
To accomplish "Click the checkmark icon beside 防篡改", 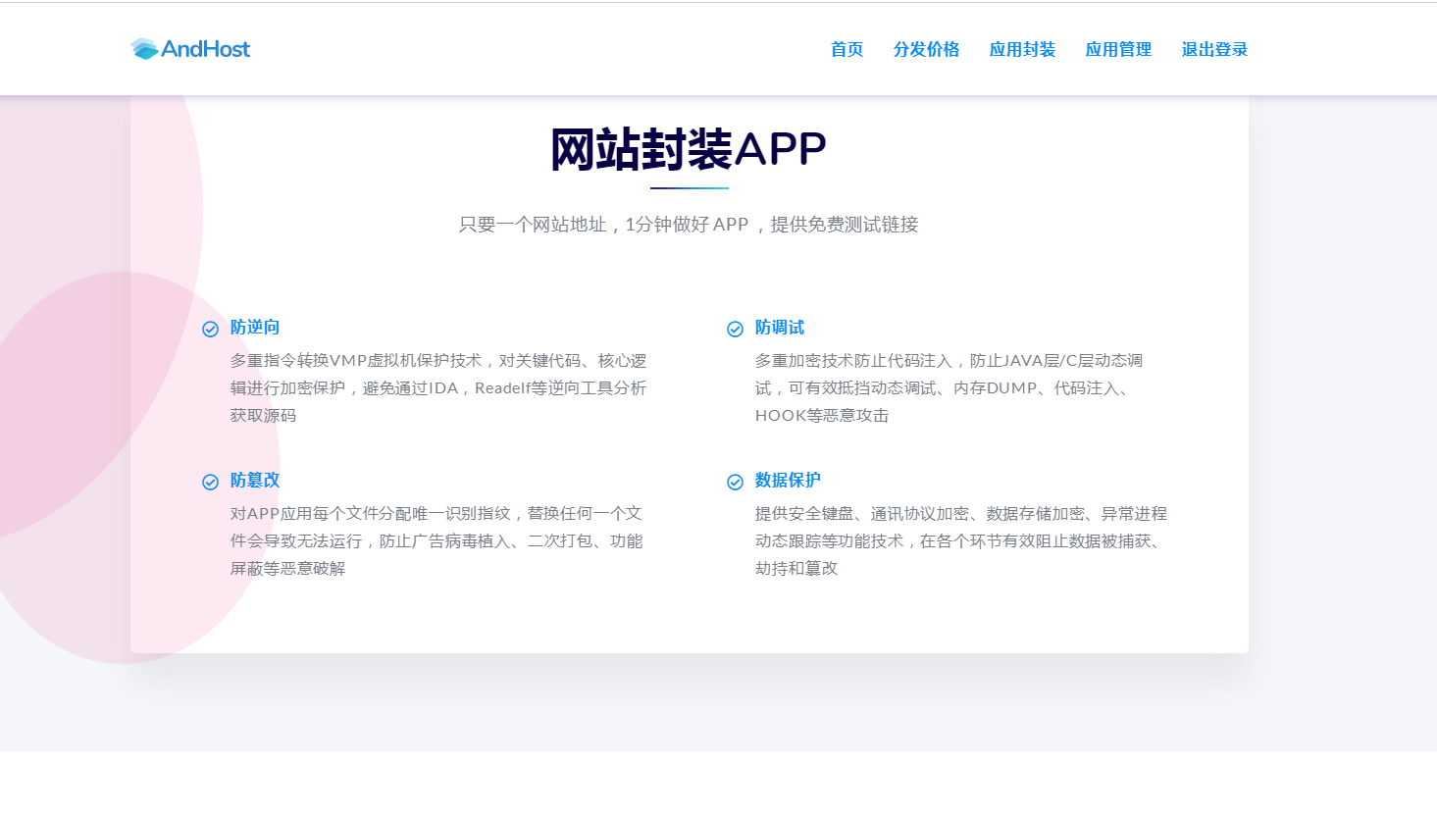I will click(210, 482).
